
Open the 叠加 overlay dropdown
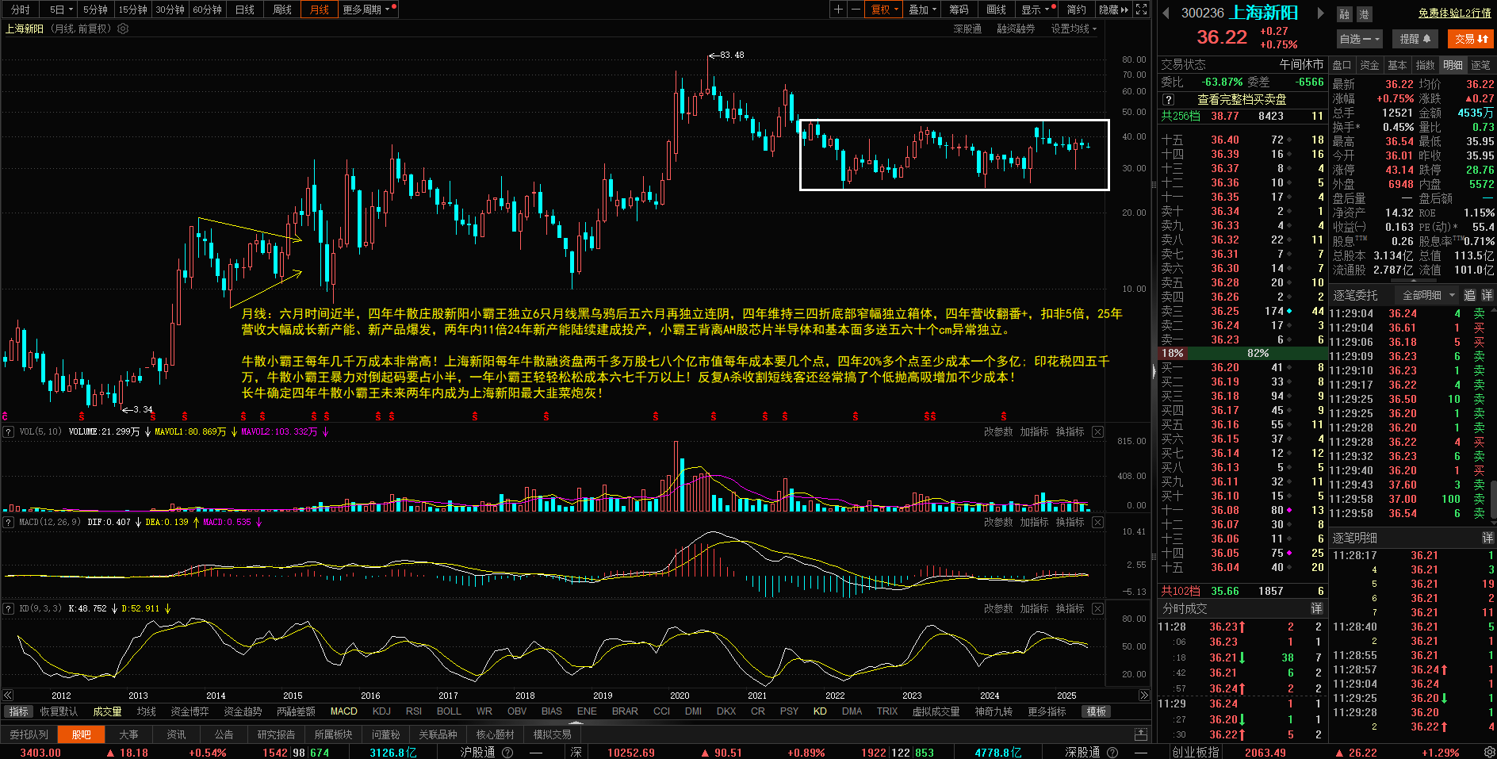pos(923,10)
